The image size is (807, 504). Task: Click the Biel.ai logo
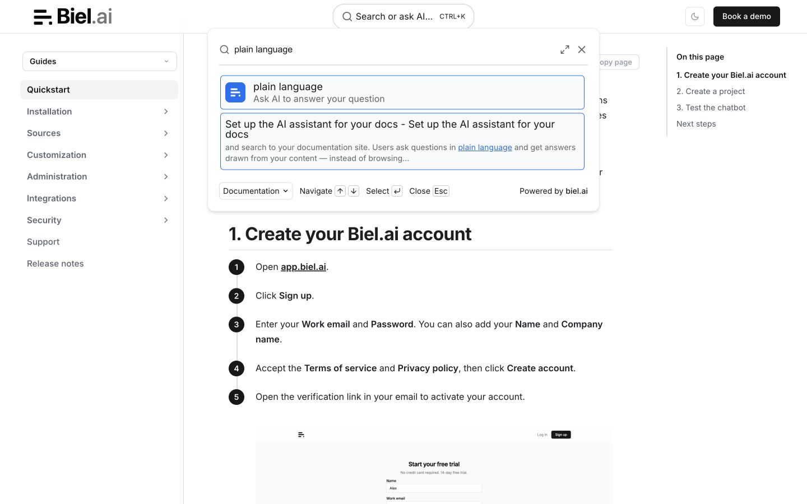(x=73, y=16)
